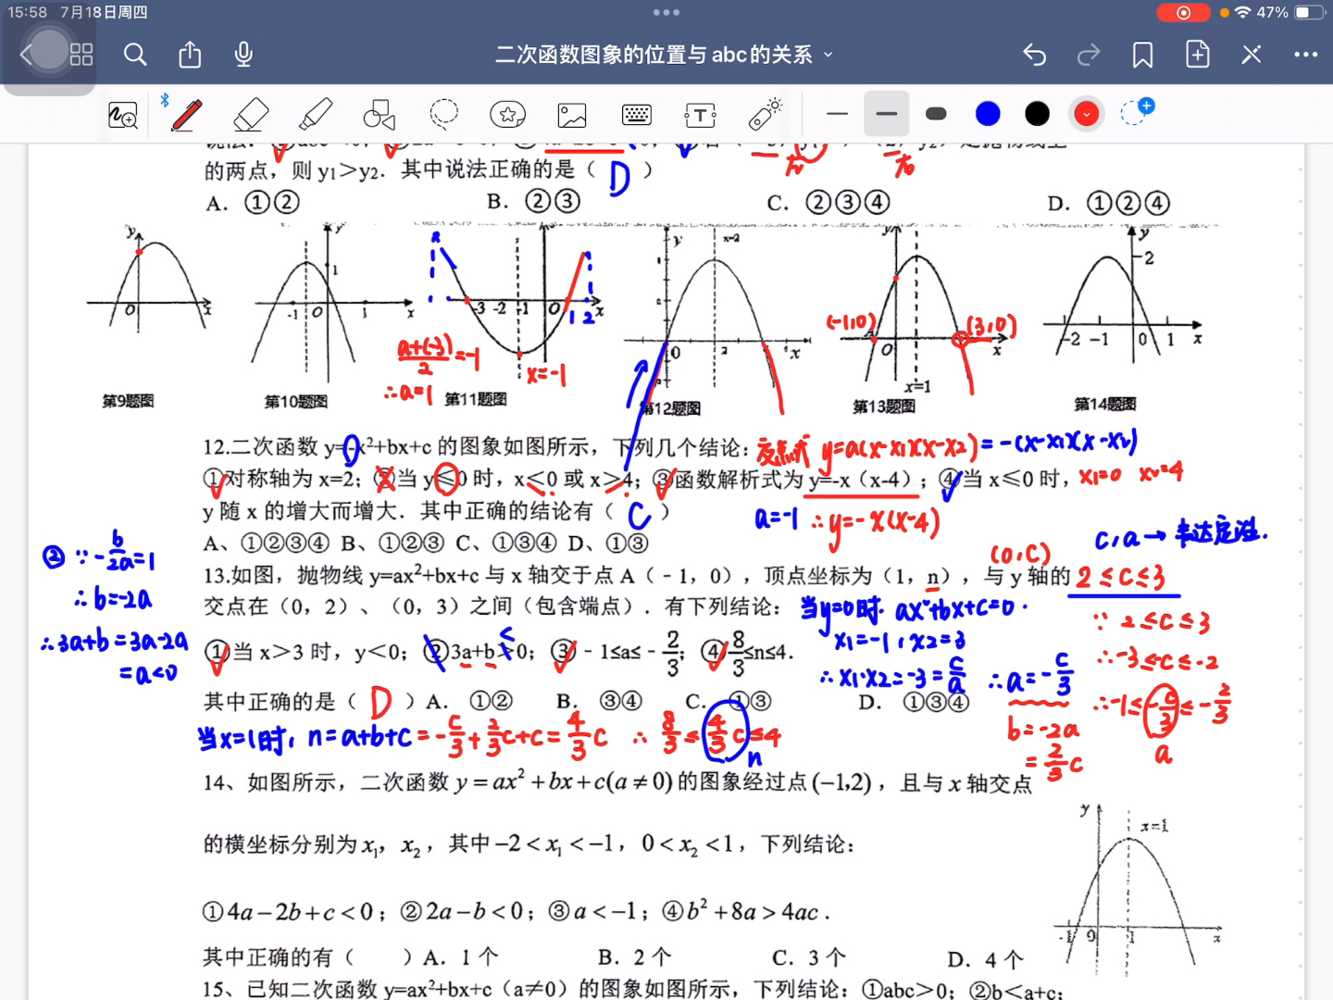1333x1000 pixels.
Task: Start audio recording with the microphone
Action: pyautogui.click(x=243, y=55)
